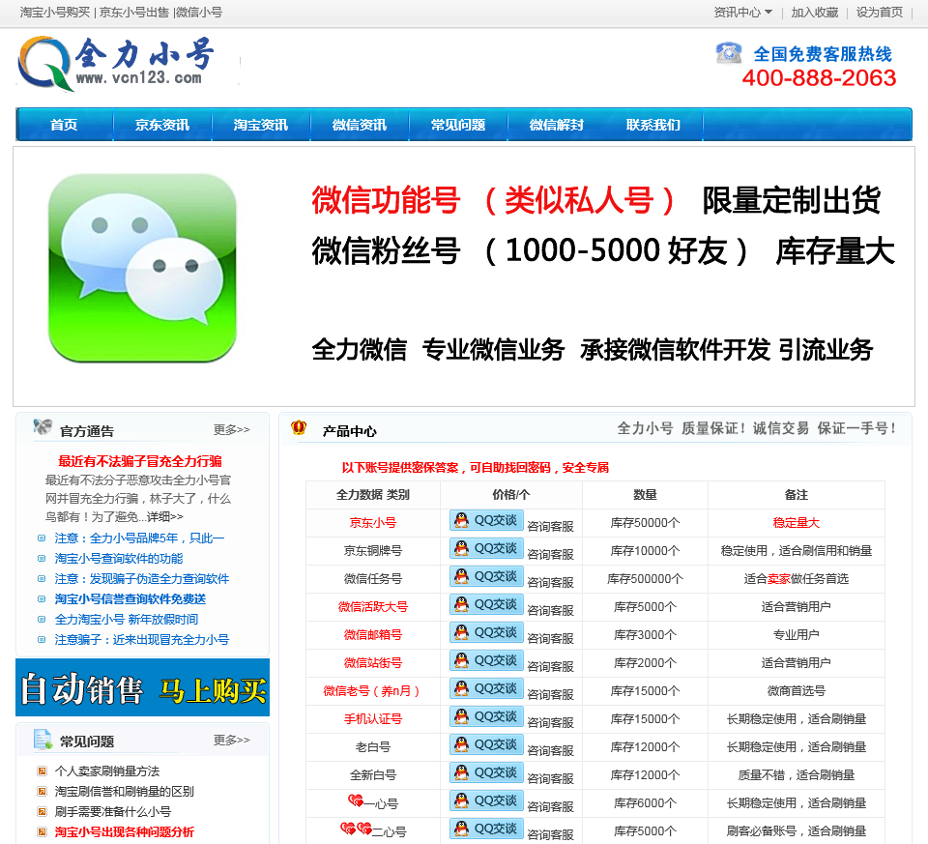Viewport: 928px width, 844px height.
Task: Click the double hearts icon of 二心号
Action: [357, 829]
